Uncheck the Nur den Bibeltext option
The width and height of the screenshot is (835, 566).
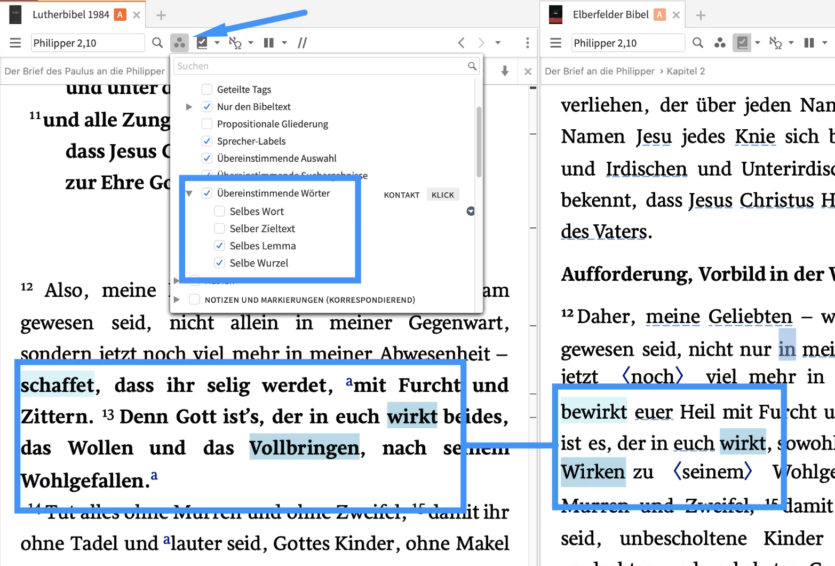click(207, 107)
